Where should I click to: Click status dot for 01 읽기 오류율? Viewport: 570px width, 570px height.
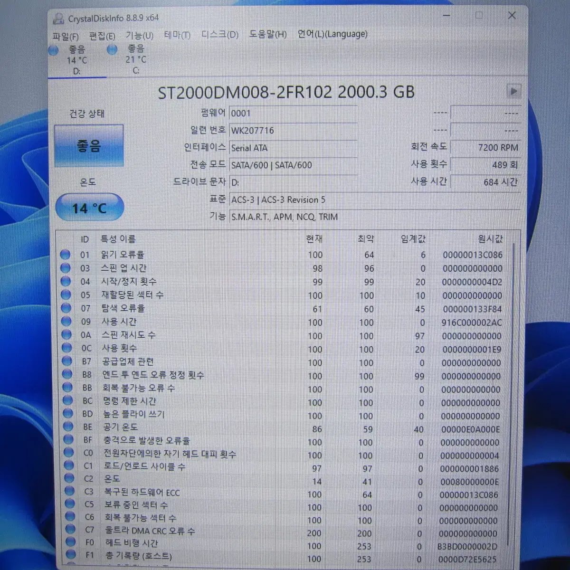click(x=66, y=255)
